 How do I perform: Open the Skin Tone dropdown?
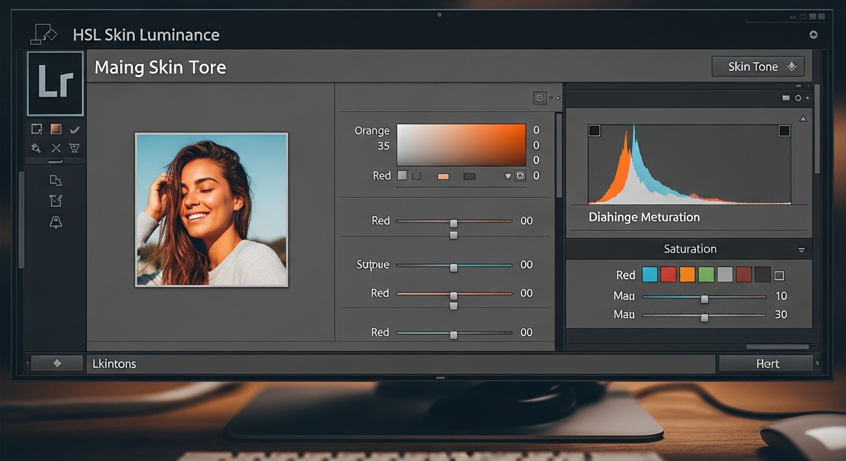click(758, 67)
